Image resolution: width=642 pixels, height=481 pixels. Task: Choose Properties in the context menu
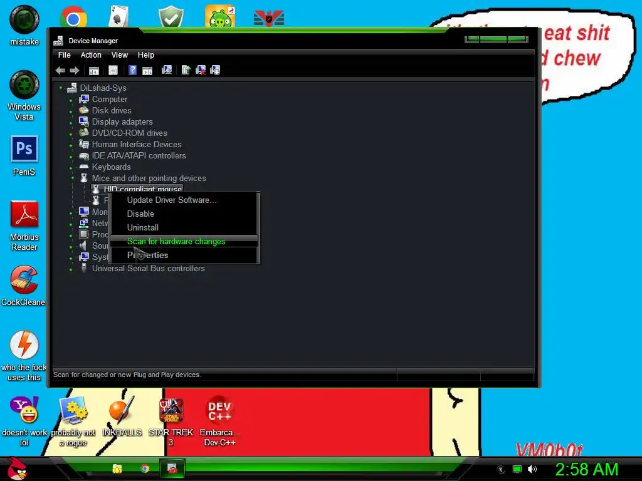point(184,256)
